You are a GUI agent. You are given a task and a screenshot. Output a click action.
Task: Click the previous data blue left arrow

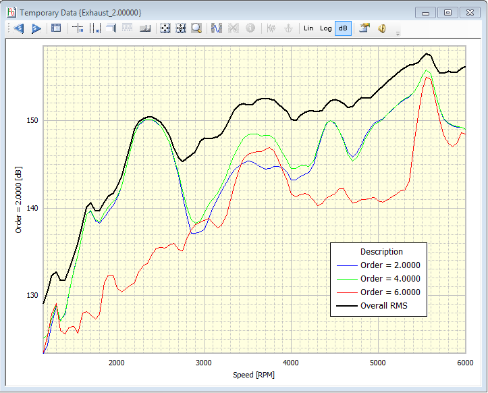[x=18, y=28]
